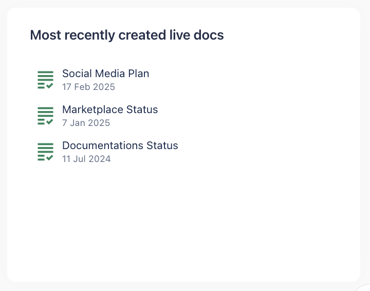Image resolution: width=370 pixels, height=291 pixels.
Task: Click the Social Media Plan live doc icon
Action: pos(45,80)
